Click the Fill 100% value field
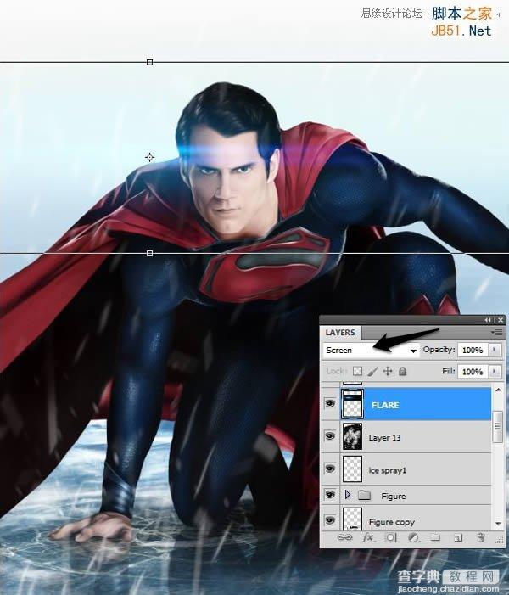 click(473, 372)
